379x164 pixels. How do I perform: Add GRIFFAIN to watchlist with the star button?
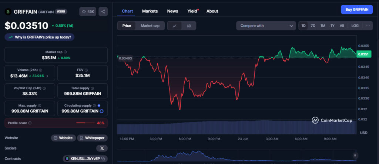[88, 11]
